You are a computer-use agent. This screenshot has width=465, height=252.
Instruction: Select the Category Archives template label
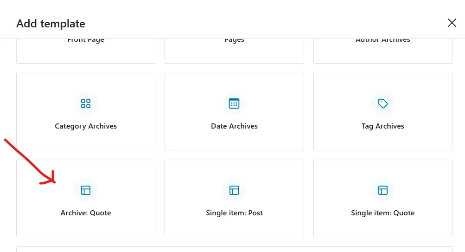click(x=86, y=126)
